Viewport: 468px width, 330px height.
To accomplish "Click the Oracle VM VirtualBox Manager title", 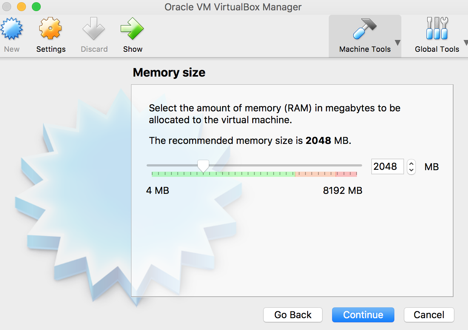I will (x=233, y=7).
